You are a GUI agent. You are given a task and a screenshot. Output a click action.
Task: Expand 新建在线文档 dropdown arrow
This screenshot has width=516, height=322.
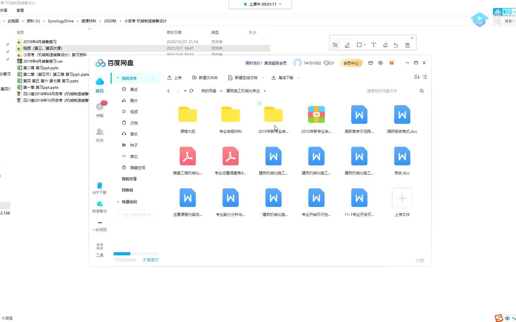[x=263, y=78]
